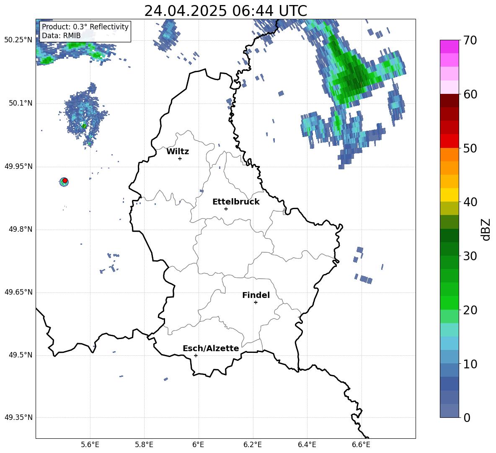Click the colorbar tick label 60

(470, 94)
